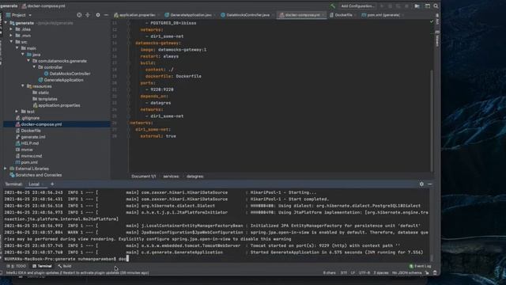Open the Build tool window button
This screenshot has width=506, height=285.
(x=65, y=266)
